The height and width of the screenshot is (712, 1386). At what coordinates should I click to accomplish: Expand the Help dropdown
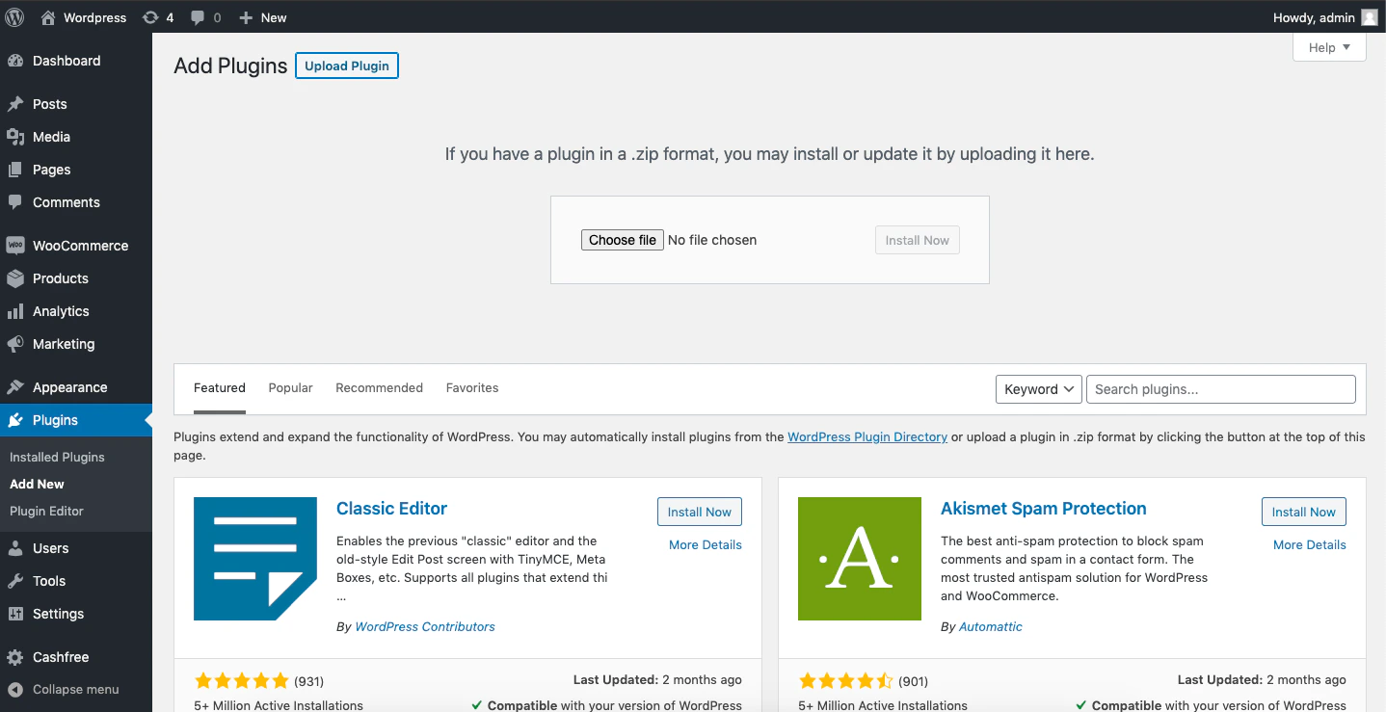pyautogui.click(x=1329, y=47)
